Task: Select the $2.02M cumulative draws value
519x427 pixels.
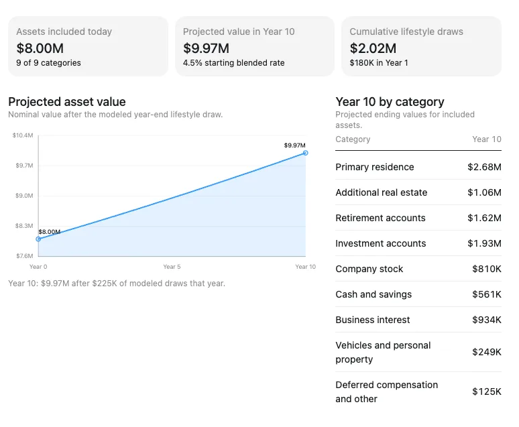Action: tap(373, 48)
